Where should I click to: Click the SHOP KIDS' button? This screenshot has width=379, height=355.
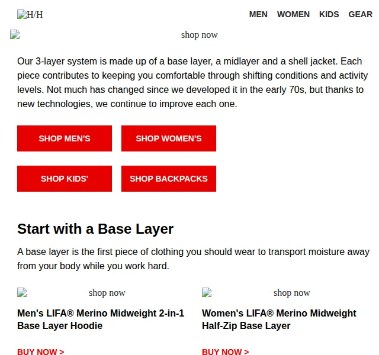[65, 179]
